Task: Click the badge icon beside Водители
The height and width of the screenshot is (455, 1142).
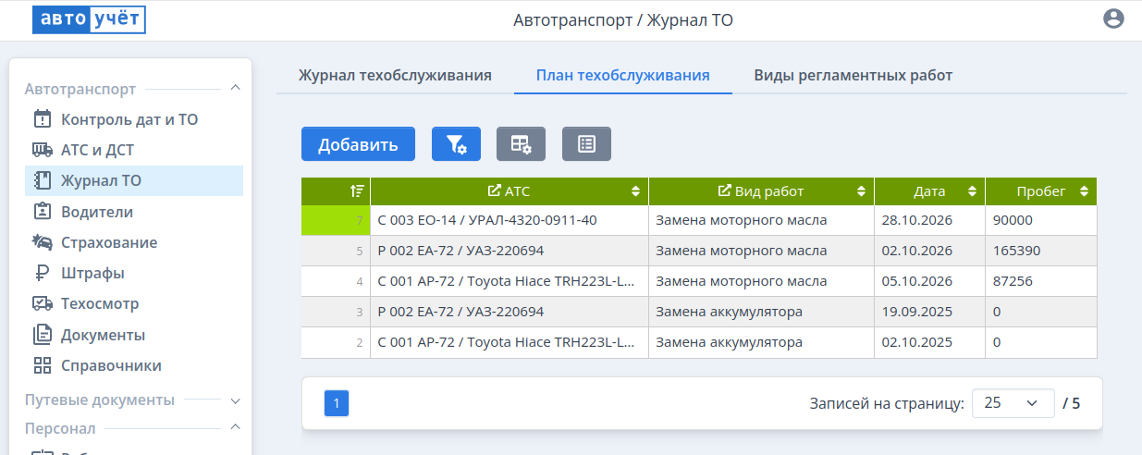Action: (x=43, y=211)
